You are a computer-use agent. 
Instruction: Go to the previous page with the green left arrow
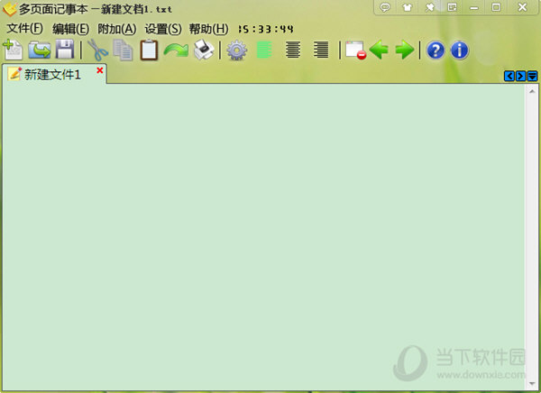380,50
